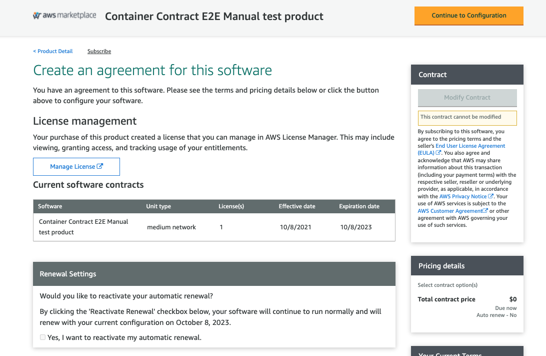This screenshot has height=356, width=546.
Task: Open the AWS Privacy Notice link
Action: [462, 197]
